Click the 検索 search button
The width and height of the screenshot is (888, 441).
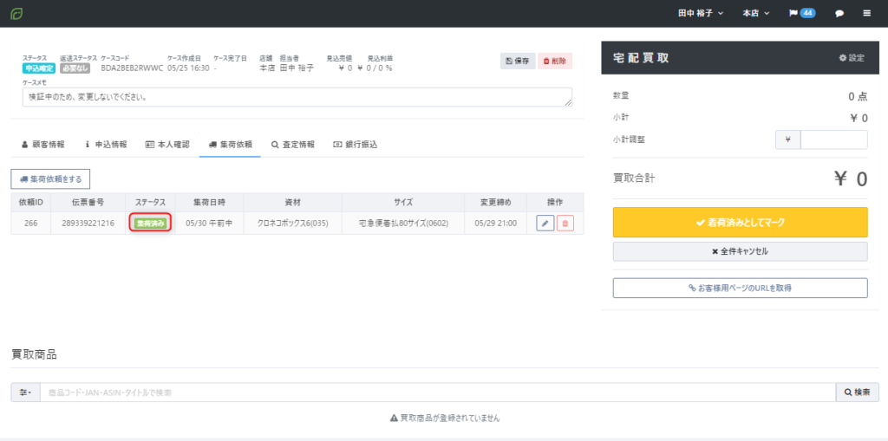click(x=857, y=392)
